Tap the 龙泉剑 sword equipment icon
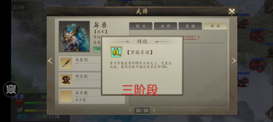273x122 pixels. point(66,63)
